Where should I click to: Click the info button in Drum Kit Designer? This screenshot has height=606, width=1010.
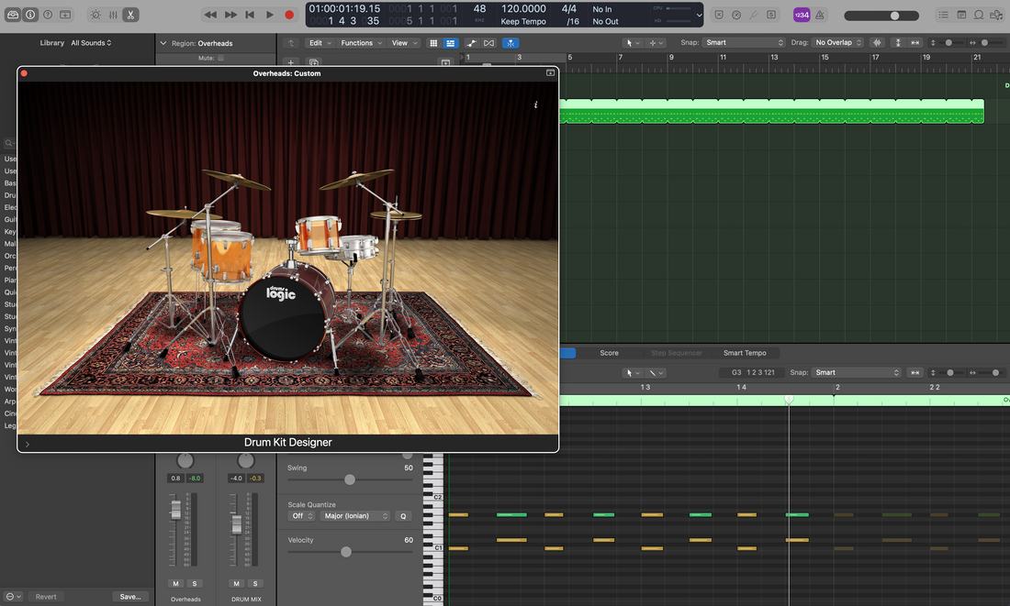pos(535,105)
